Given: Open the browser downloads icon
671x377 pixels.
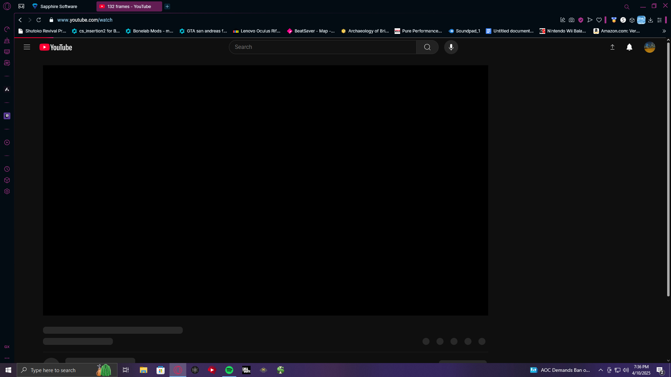Looking at the screenshot, I should click(650, 20).
